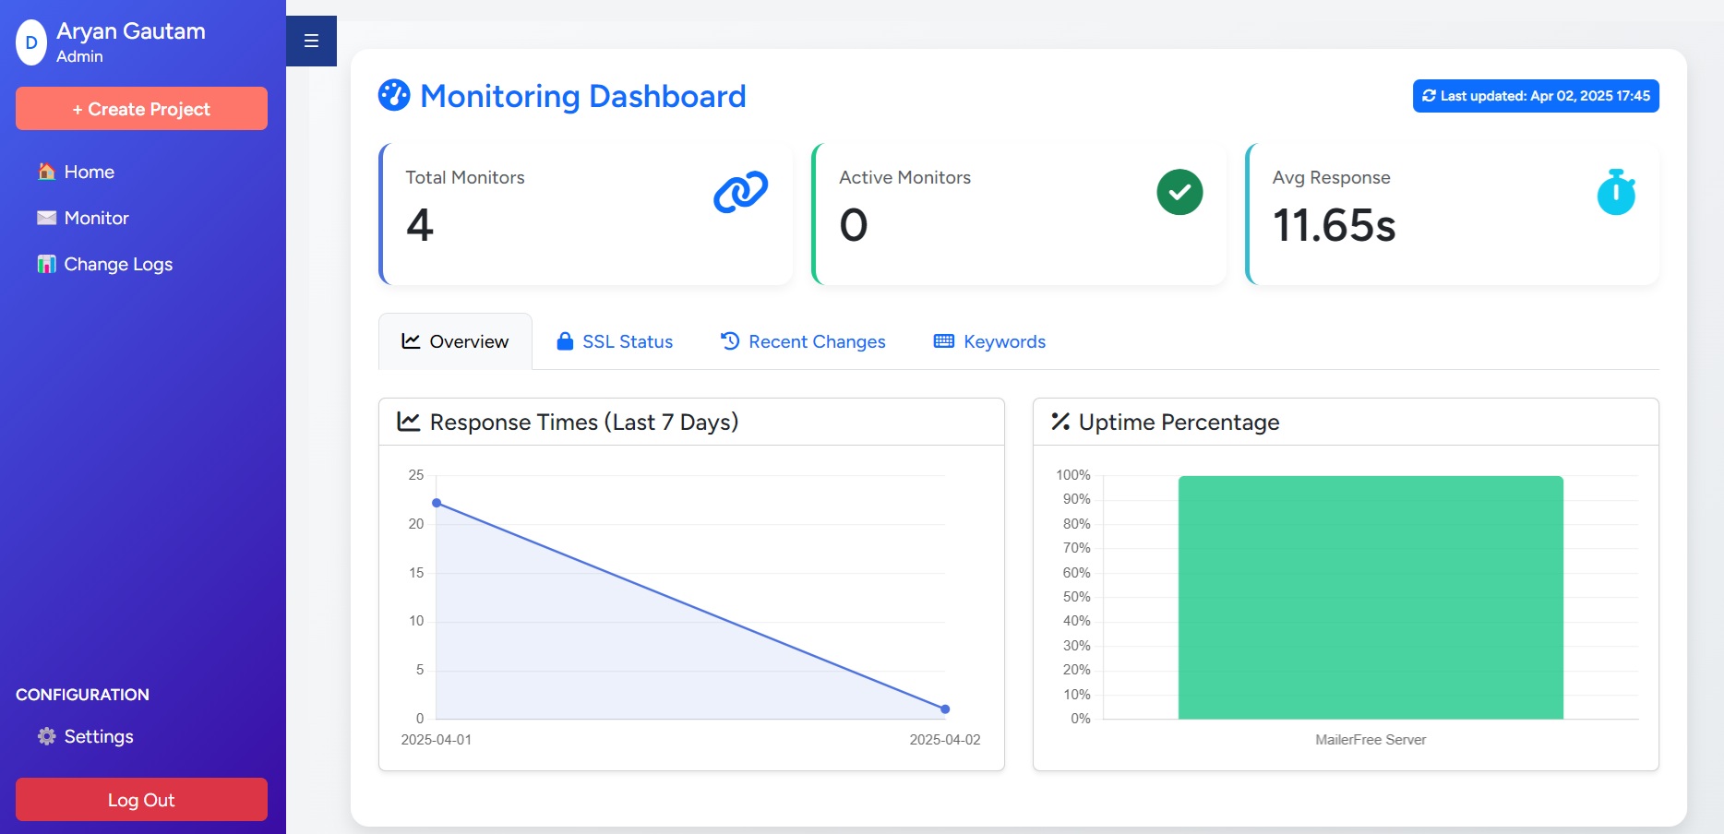The height and width of the screenshot is (834, 1724).
Task: Click the Monitoring Dashboard title text
Action: pos(583,96)
